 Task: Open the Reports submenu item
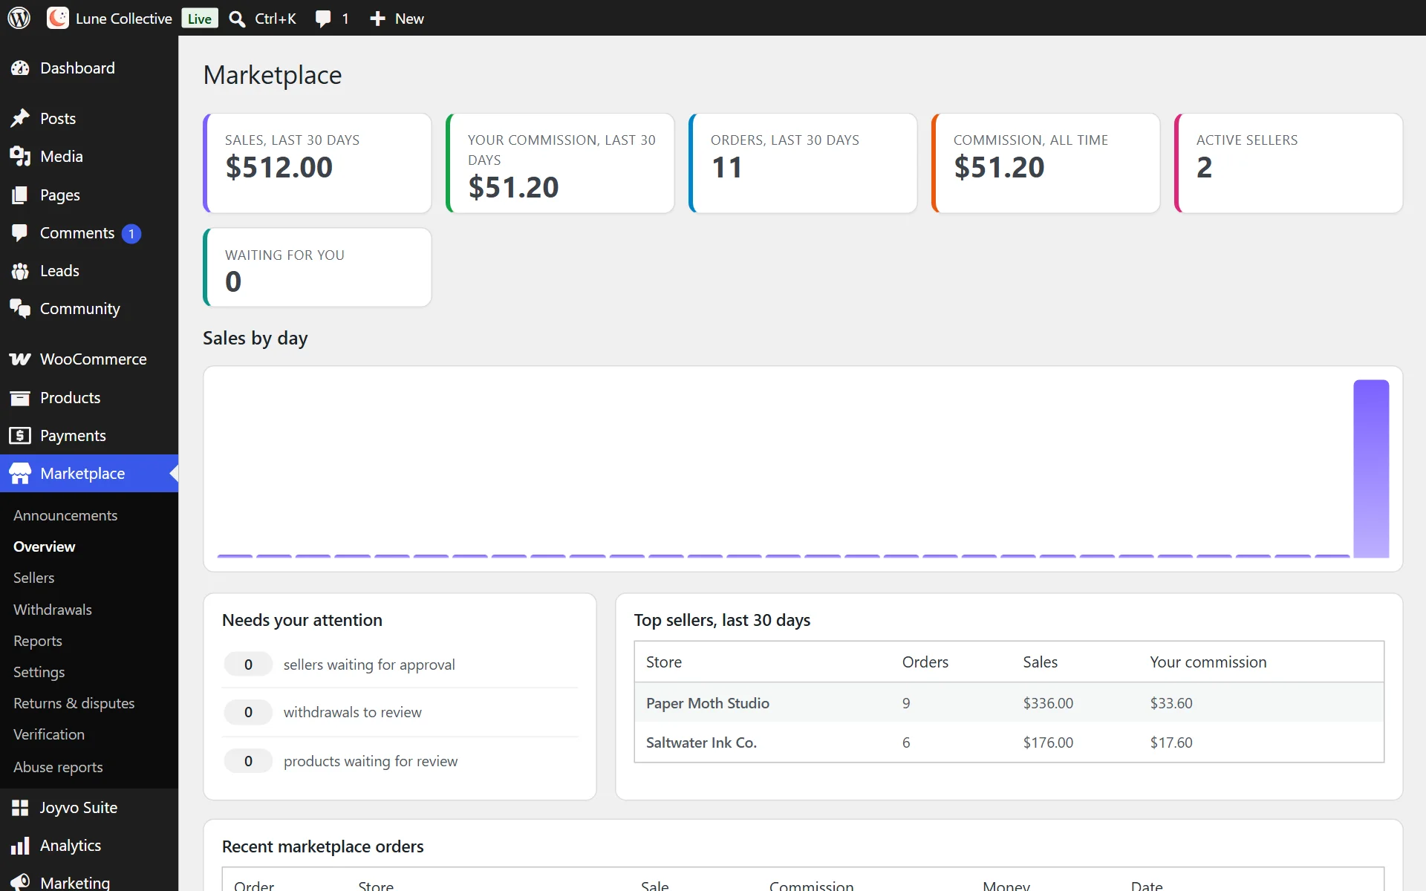[38, 641]
